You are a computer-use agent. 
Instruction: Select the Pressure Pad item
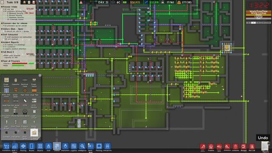click(x=25, y=122)
